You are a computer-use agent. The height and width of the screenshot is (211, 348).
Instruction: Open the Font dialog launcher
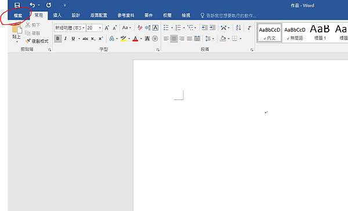pos(158,50)
